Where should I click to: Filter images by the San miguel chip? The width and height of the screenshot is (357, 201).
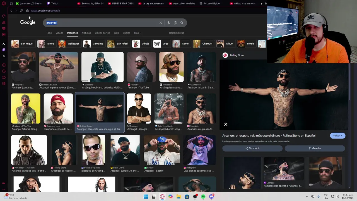click(x=23, y=44)
